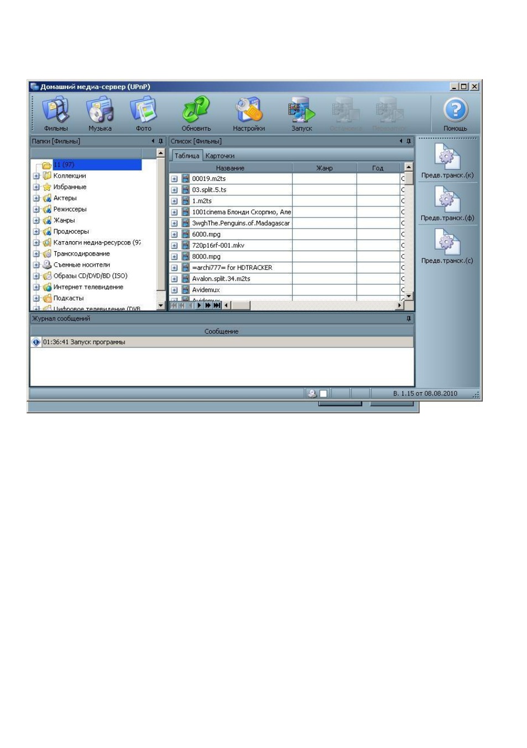Select Каталоги медиа-ресурсов in the tree
527x748 pixels.
[x=97, y=242]
